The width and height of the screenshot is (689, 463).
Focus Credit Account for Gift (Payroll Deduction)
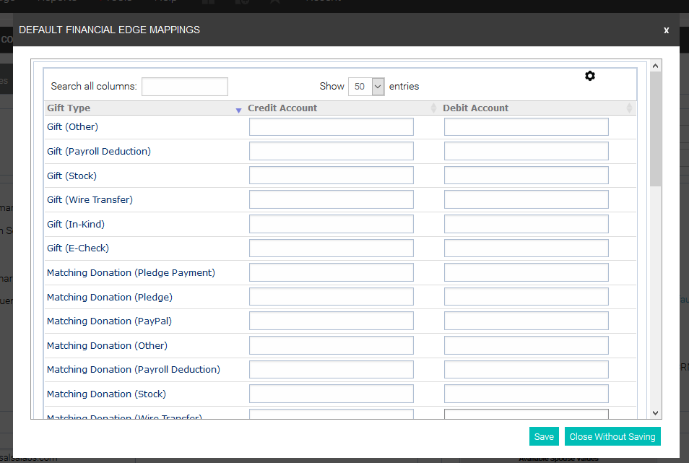pos(331,151)
